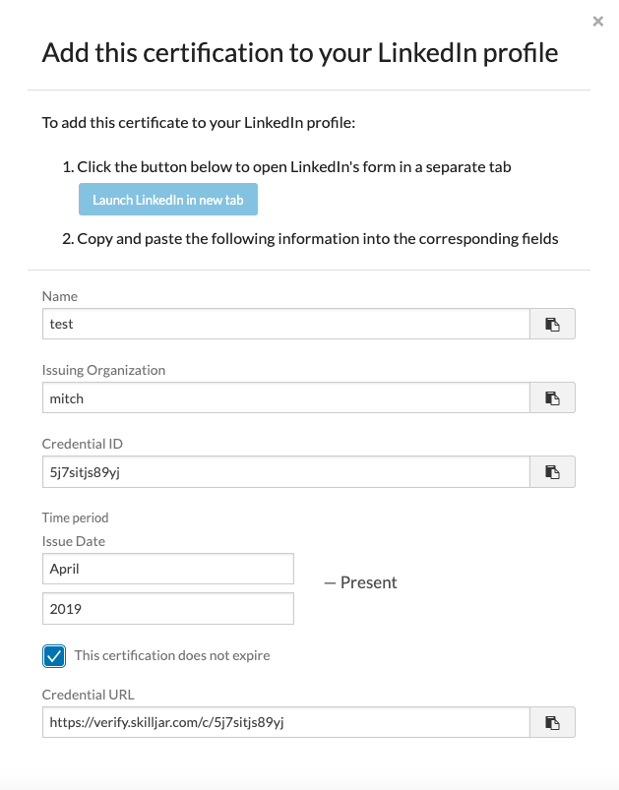Click the 'Time period' section label
The height and width of the screenshot is (790, 619).
point(75,517)
